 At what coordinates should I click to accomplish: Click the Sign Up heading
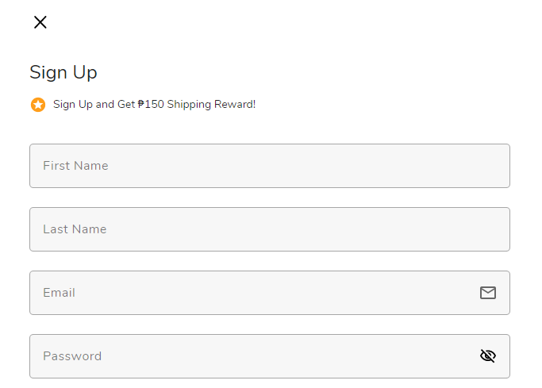click(63, 72)
